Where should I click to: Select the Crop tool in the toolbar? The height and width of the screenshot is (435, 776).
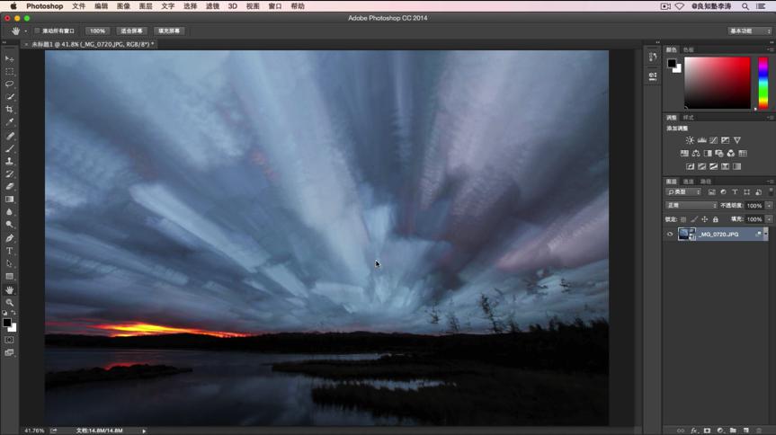tap(10, 110)
